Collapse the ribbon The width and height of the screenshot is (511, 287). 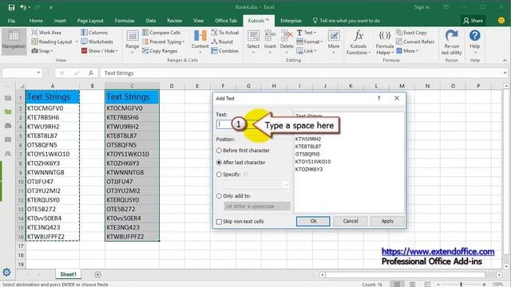[x=505, y=61]
